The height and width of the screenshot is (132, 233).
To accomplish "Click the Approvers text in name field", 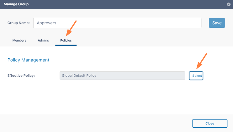I will click(46, 23).
